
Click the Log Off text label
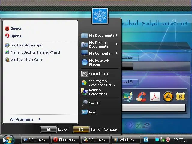pyautogui.click(x=64, y=129)
